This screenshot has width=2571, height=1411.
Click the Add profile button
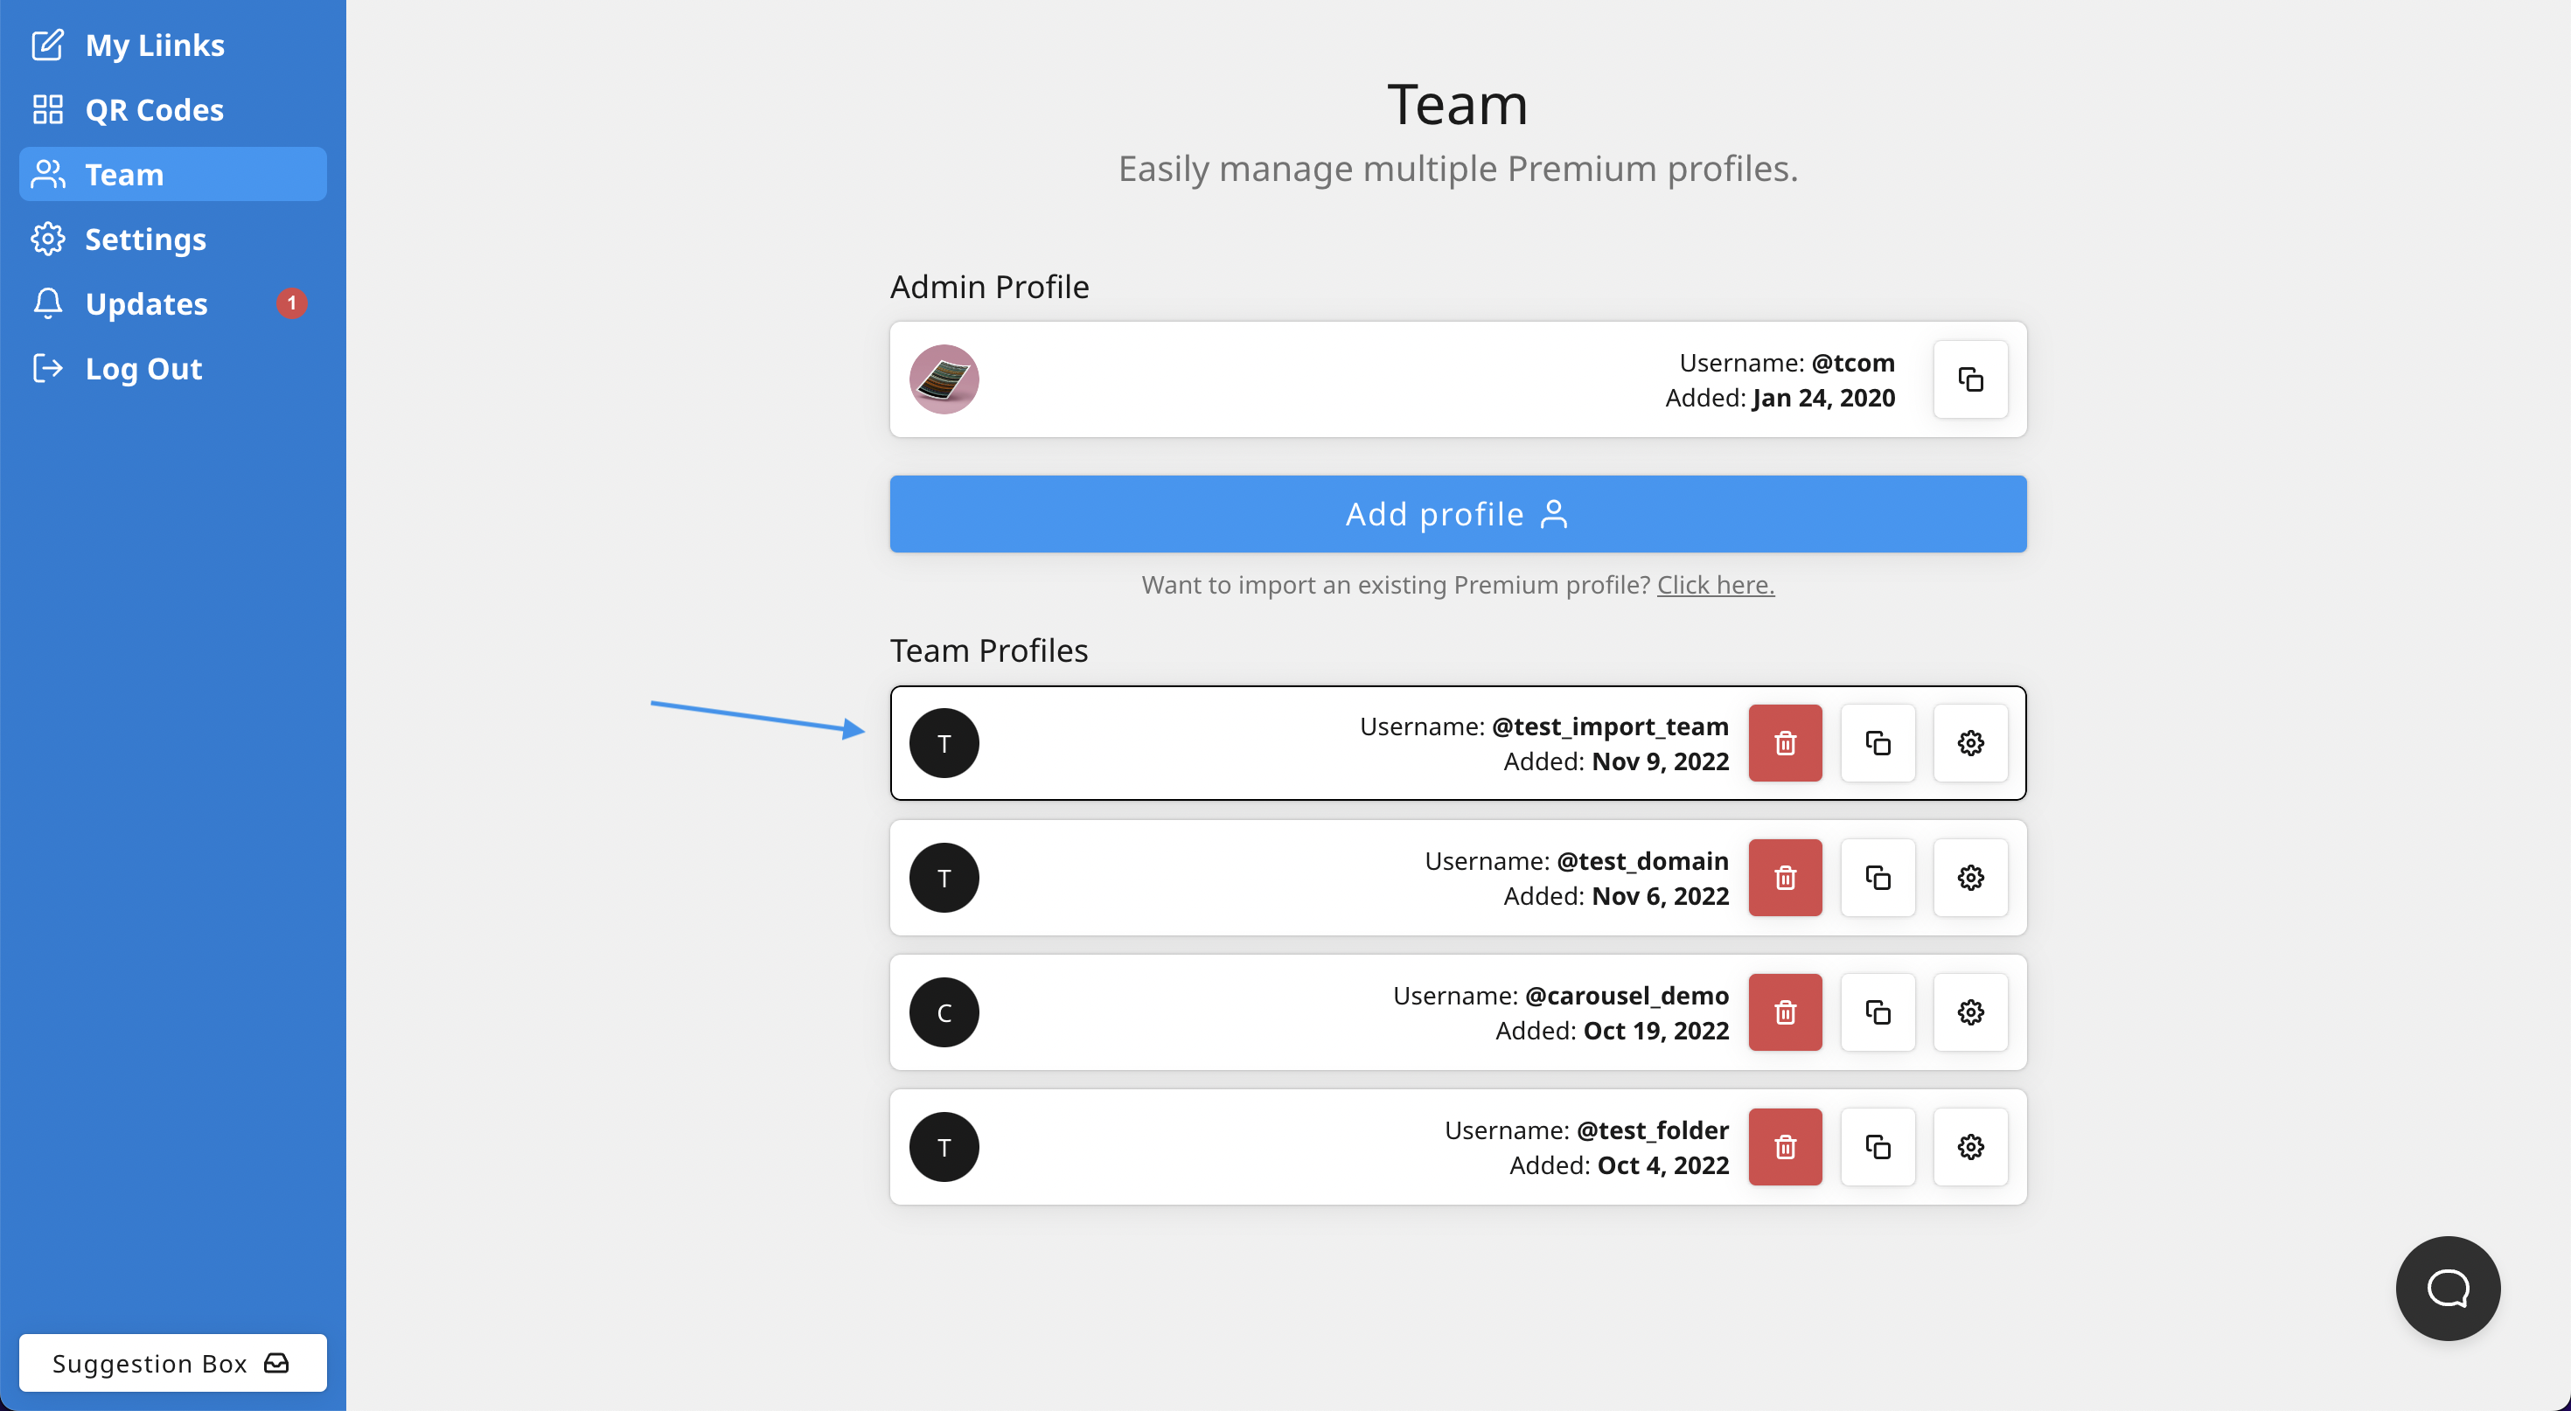tap(1457, 514)
